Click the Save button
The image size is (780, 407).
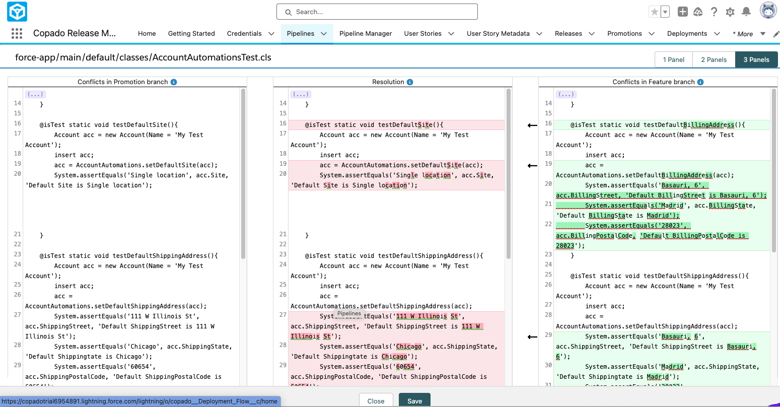(x=414, y=401)
